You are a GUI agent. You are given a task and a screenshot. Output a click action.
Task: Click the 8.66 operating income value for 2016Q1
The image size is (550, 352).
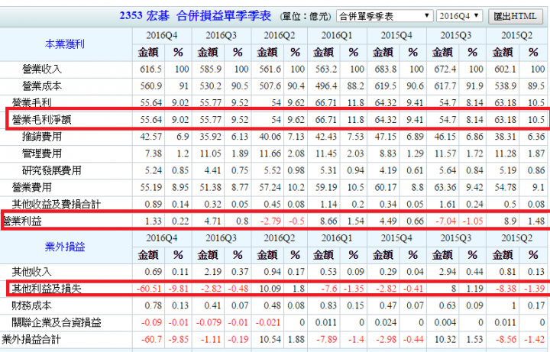pos(328,221)
